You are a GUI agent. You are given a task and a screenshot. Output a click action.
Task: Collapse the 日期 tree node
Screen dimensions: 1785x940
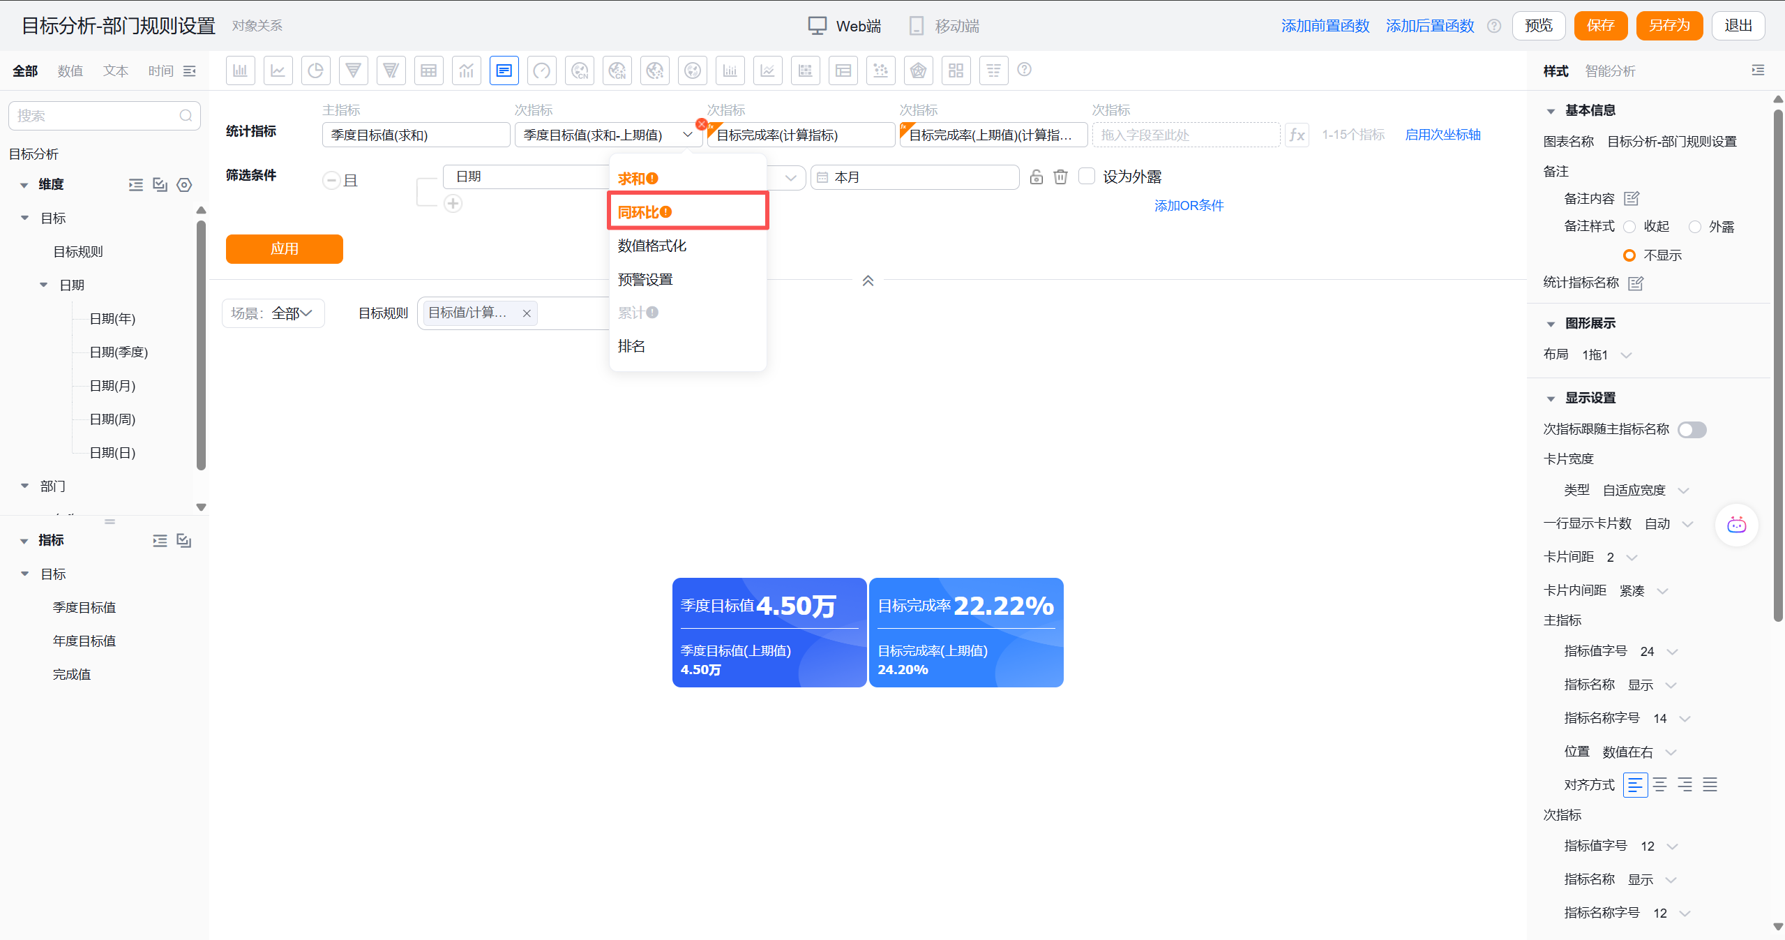point(44,285)
